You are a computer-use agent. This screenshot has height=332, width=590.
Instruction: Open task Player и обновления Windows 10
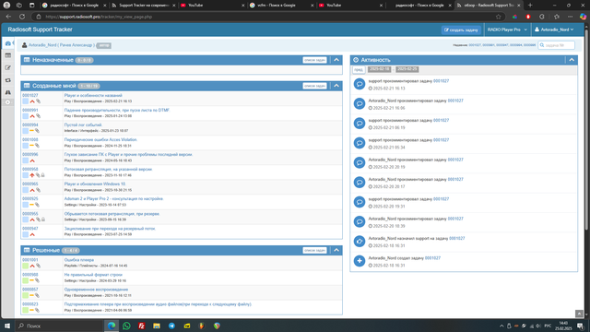click(x=95, y=184)
